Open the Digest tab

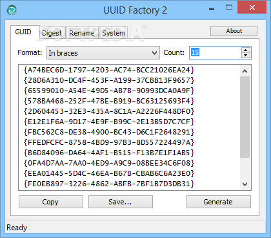coord(52,33)
